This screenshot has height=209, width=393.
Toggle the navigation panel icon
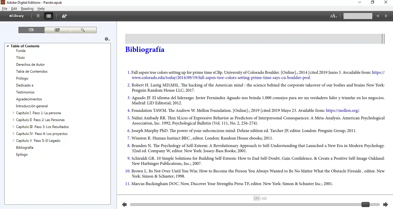(x=49, y=16)
